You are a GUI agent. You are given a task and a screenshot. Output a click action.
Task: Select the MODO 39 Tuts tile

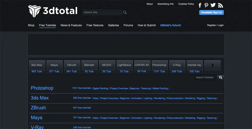(x=107, y=67)
